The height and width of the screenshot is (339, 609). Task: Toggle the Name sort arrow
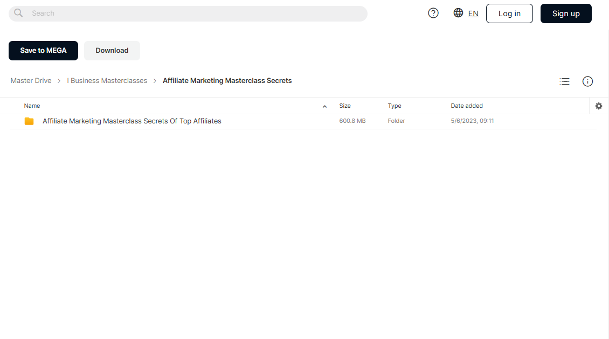pos(324,106)
